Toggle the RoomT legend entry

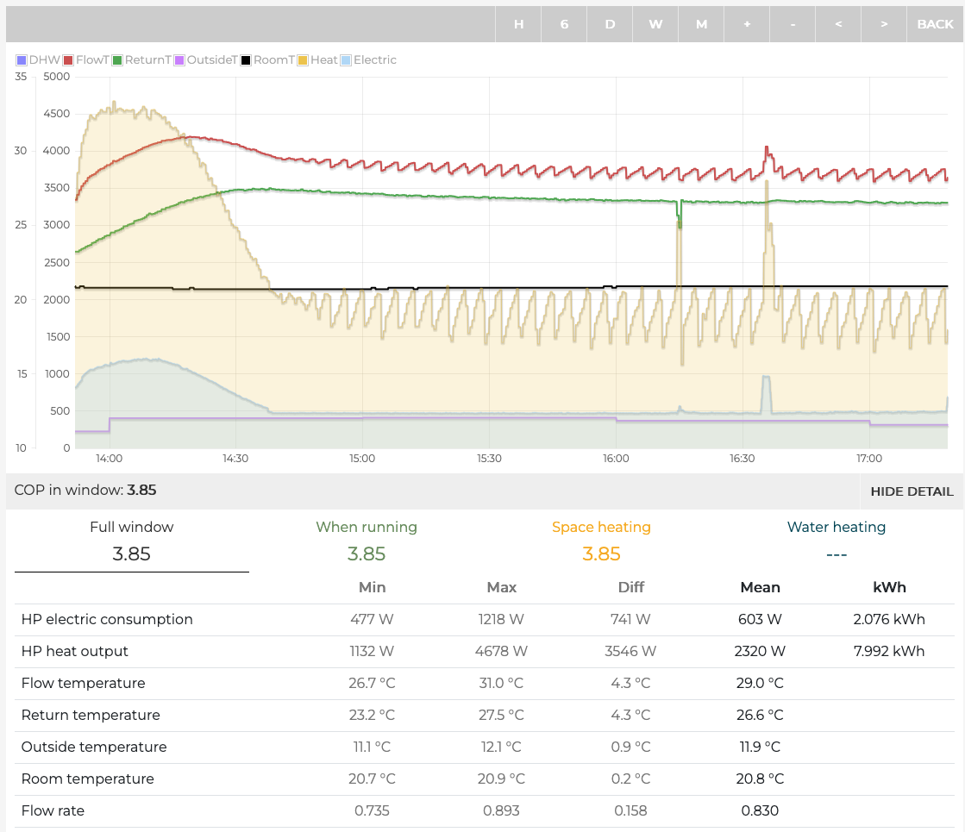point(267,60)
